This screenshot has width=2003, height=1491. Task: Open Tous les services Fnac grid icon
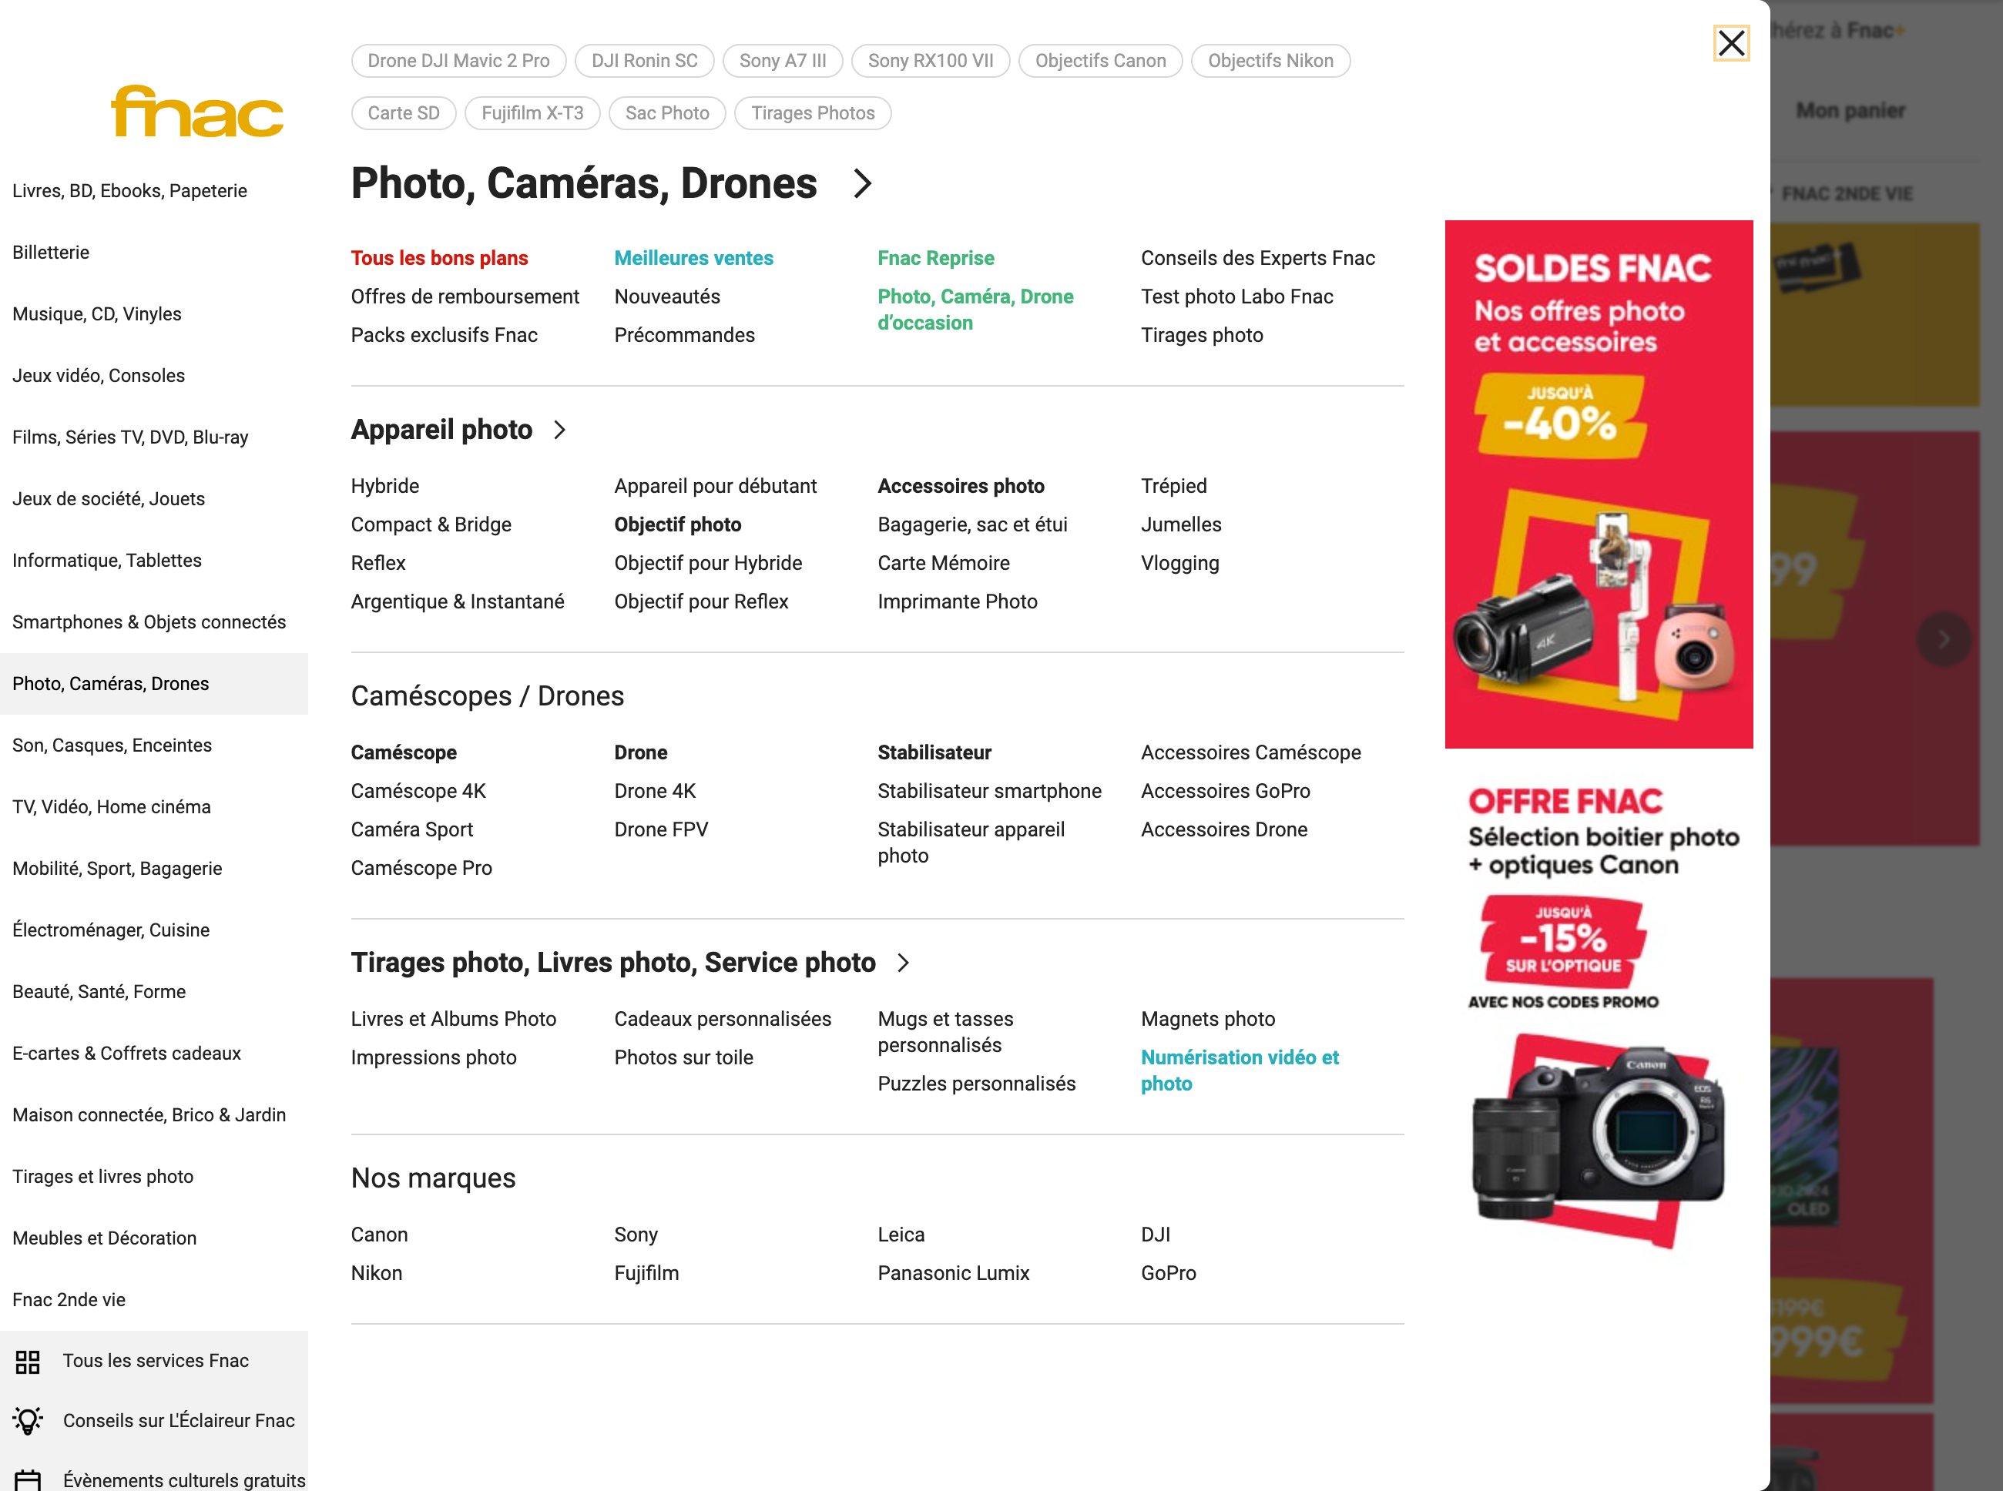pyautogui.click(x=28, y=1363)
